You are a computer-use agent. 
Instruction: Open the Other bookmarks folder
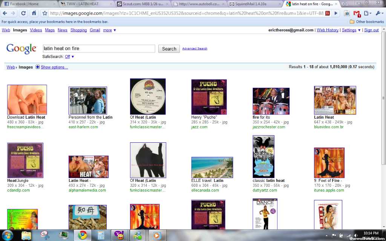pos(367,21)
